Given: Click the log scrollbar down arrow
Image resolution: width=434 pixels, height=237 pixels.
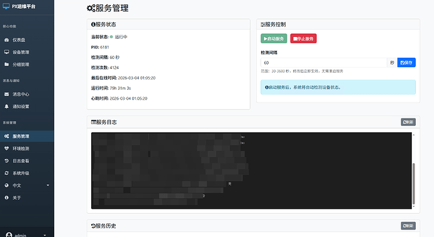Looking at the screenshot, I should pos(413,206).
